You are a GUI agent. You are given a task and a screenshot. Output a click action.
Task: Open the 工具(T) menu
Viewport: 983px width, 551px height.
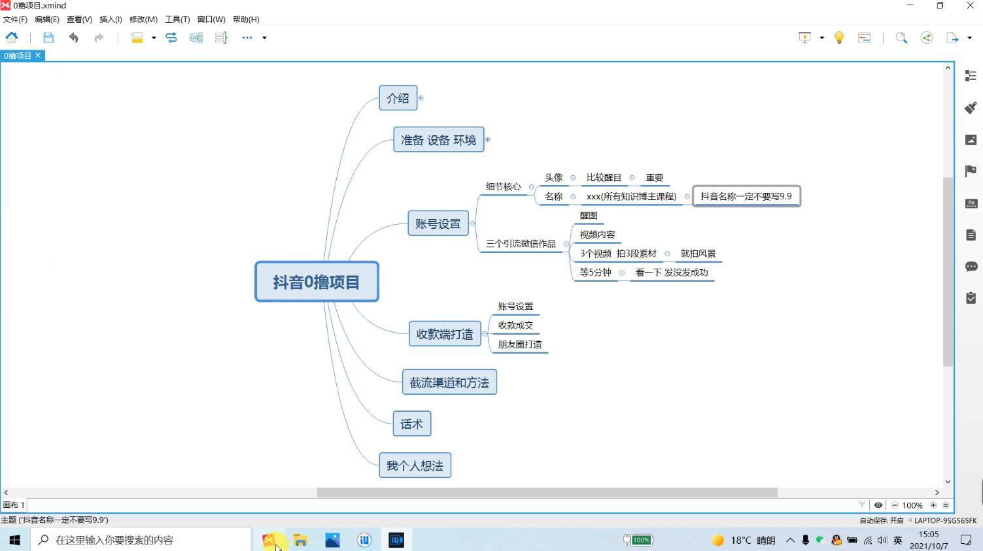pyautogui.click(x=177, y=19)
